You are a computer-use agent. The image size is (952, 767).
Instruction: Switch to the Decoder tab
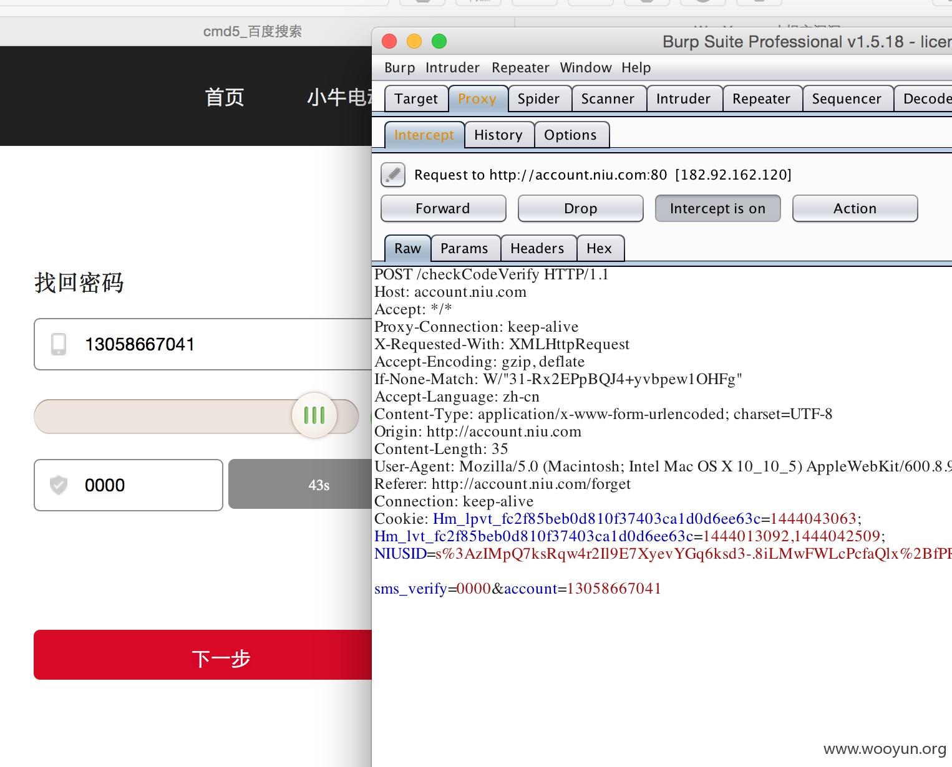click(923, 99)
